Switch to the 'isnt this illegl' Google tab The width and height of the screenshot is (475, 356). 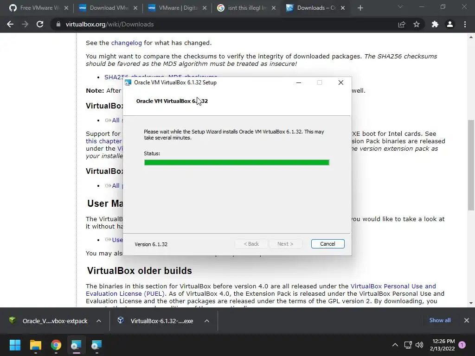coord(245,8)
